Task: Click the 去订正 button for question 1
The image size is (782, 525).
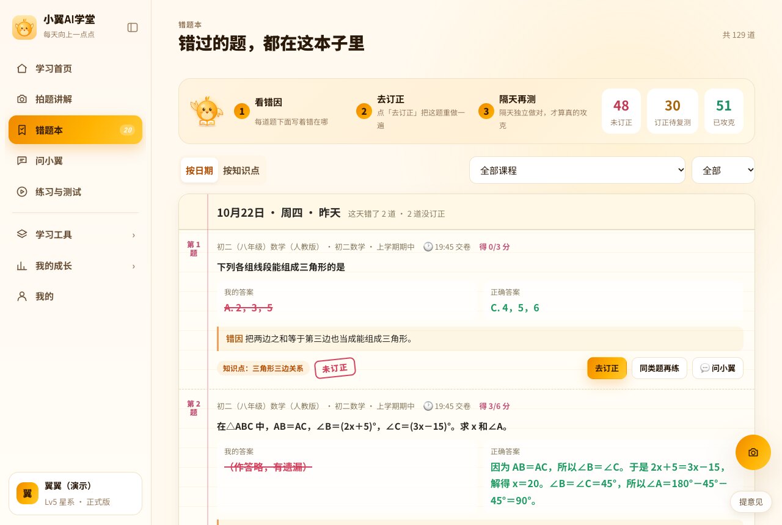Action: [x=607, y=368]
